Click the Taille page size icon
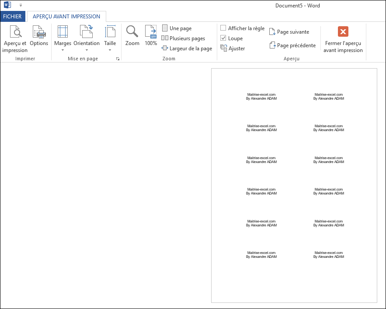Screen dimensions: 386x309 coord(110,31)
